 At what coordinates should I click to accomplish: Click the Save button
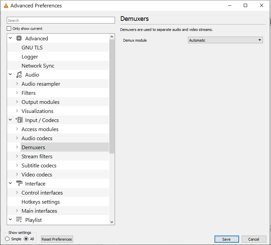click(226, 239)
